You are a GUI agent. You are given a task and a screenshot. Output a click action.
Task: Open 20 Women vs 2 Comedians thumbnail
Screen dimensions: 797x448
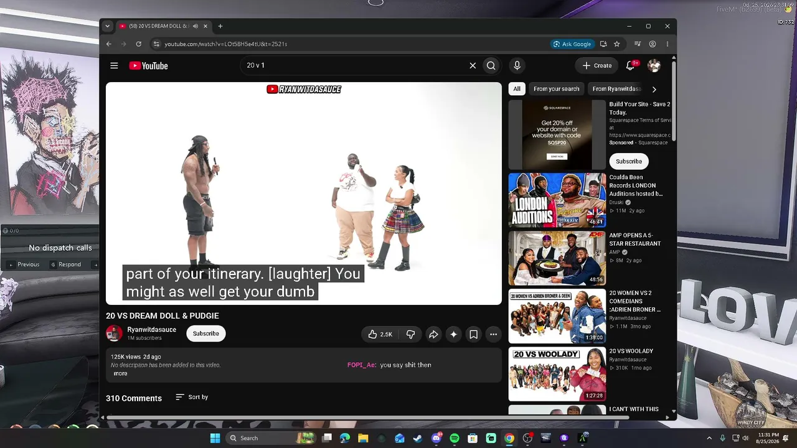point(557,316)
